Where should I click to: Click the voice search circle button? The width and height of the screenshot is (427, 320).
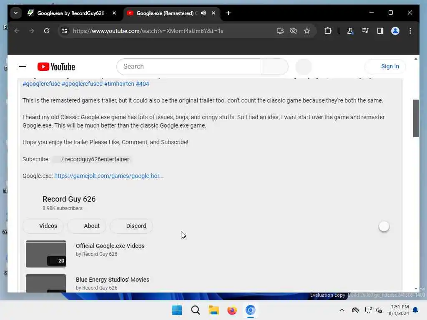point(304,67)
